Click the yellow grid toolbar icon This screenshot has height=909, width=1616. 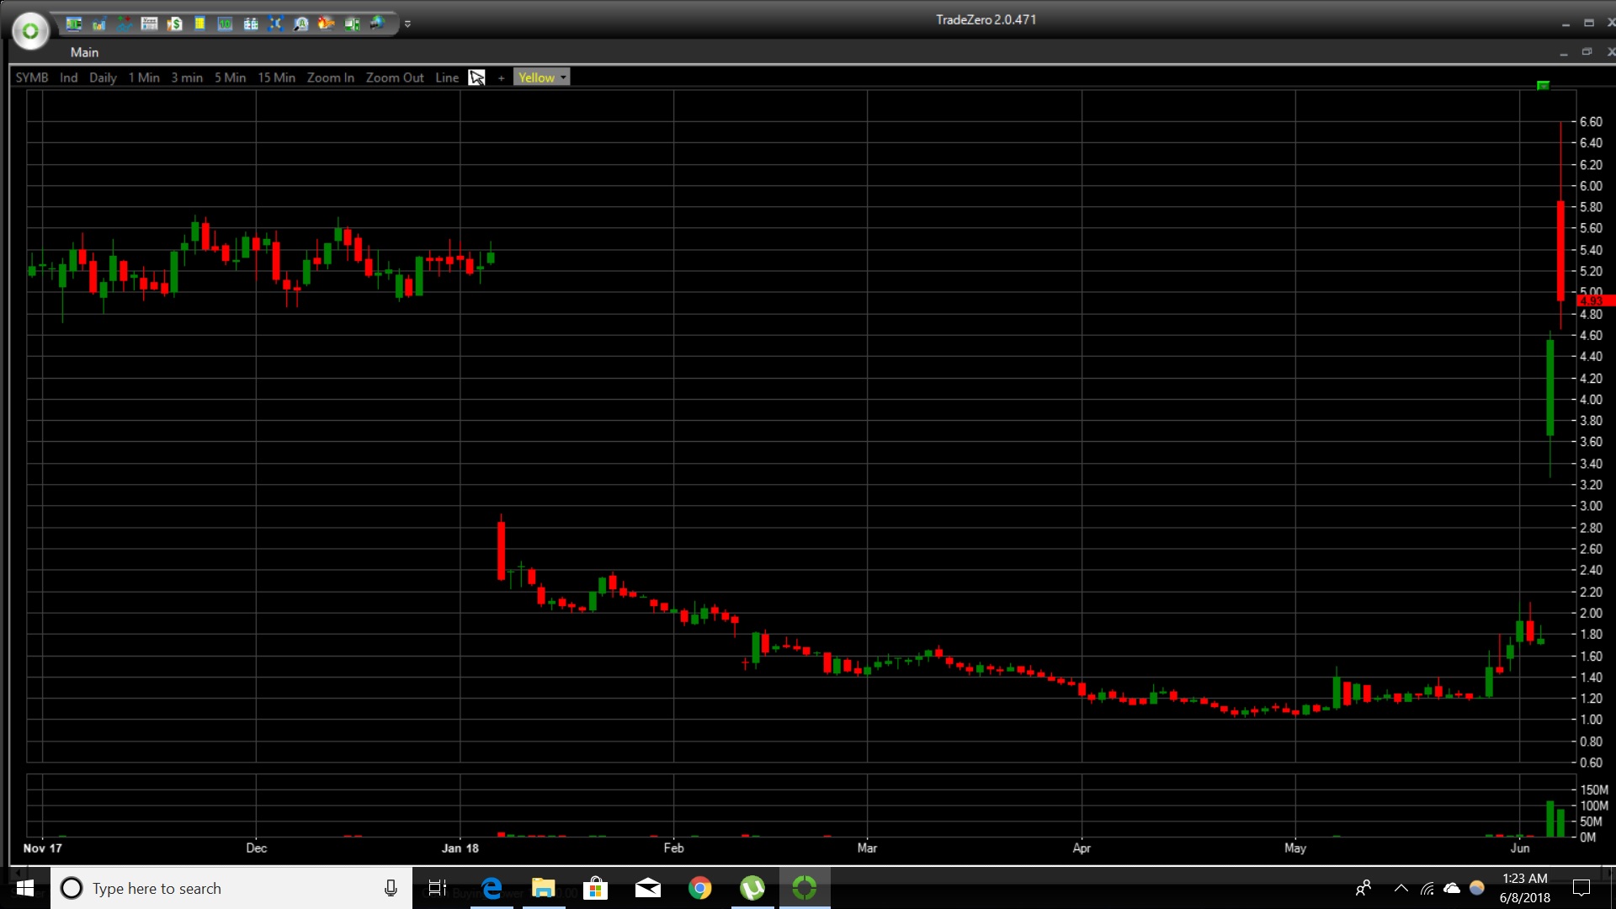point(199,24)
